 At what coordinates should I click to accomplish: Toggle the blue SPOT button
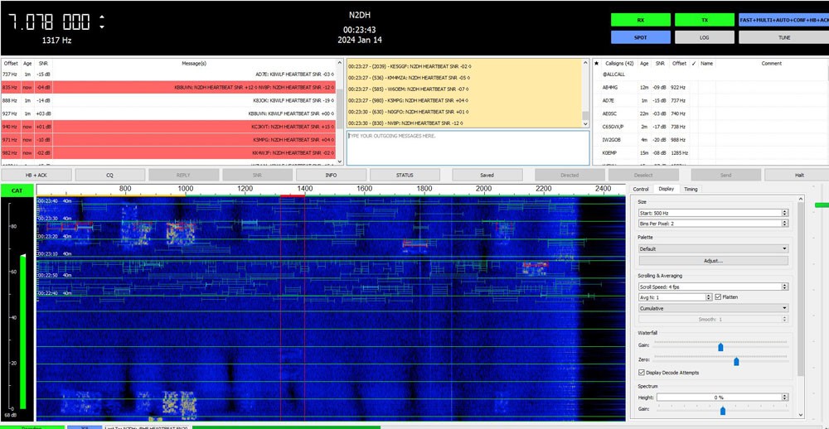tap(639, 37)
